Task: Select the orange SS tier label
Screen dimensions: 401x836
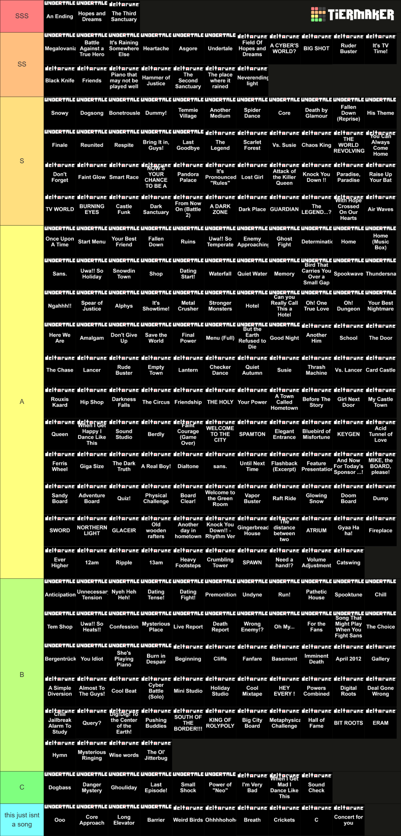Action: pos(22,64)
